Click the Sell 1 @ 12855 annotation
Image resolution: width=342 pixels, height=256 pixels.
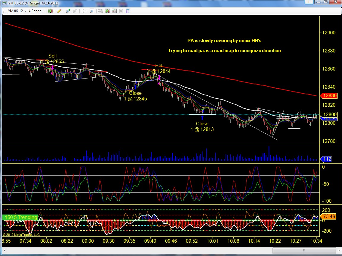(x=52, y=59)
